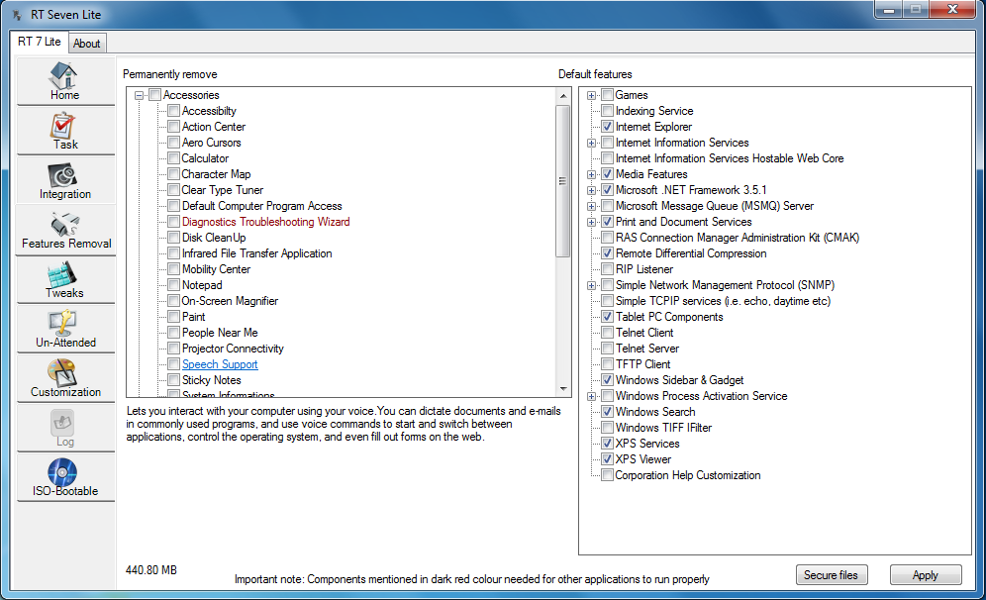Screen dimensions: 986x600
Task: Click the removal list scroll up arrow
Action: pyautogui.click(x=563, y=96)
